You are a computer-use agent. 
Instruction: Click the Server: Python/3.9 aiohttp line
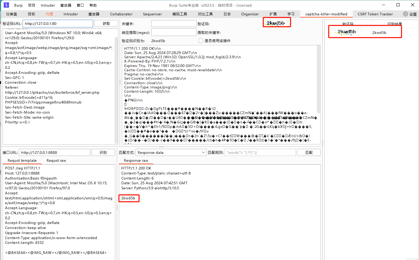point(150,188)
